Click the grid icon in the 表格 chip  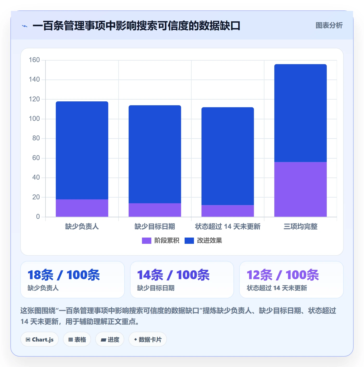pyautogui.click(x=70, y=340)
